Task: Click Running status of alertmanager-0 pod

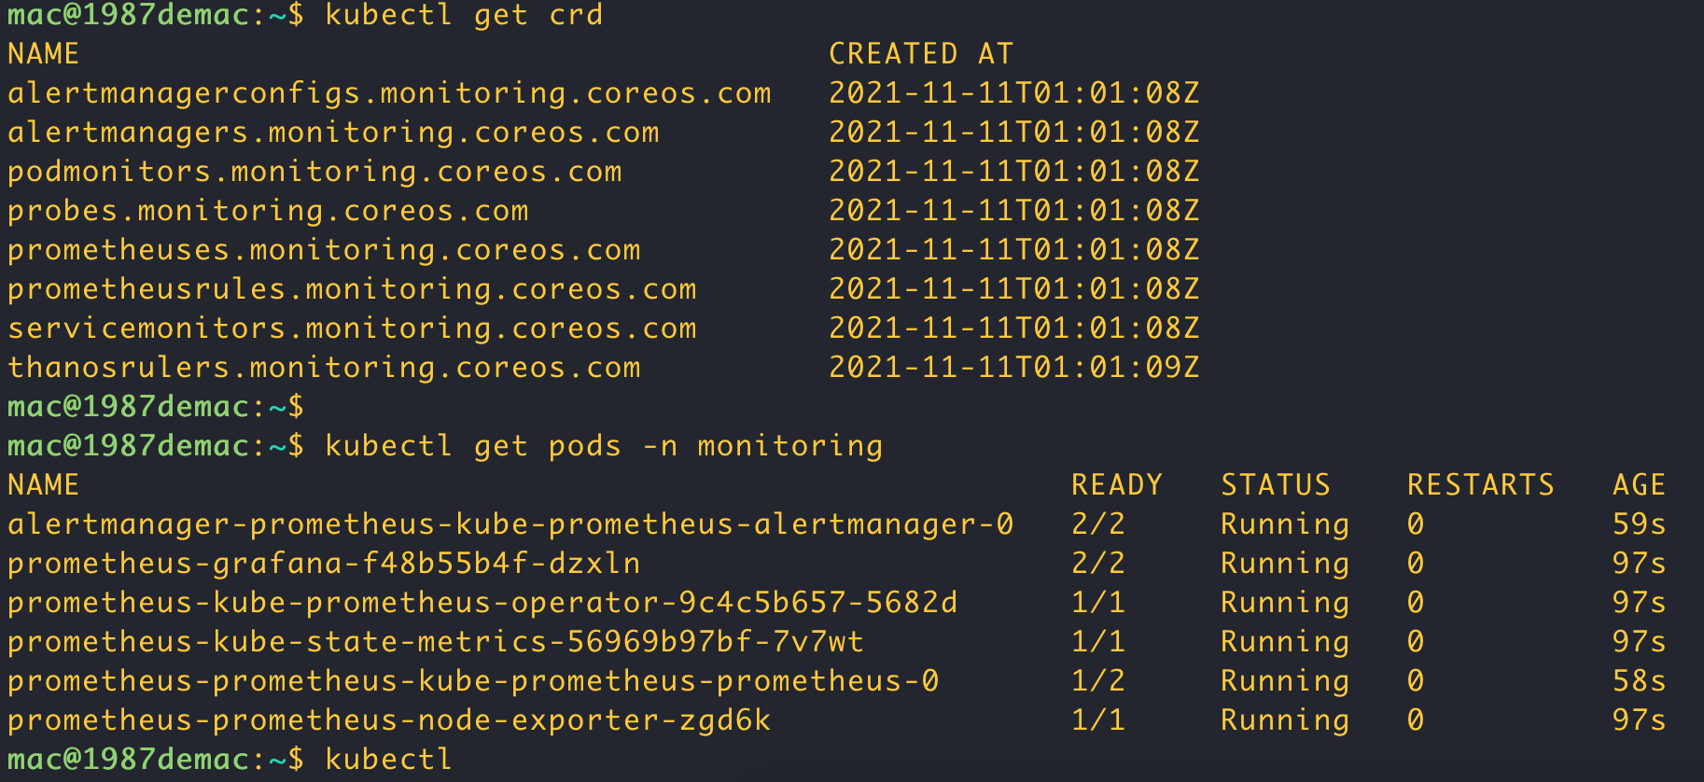Action: tap(1285, 524)
